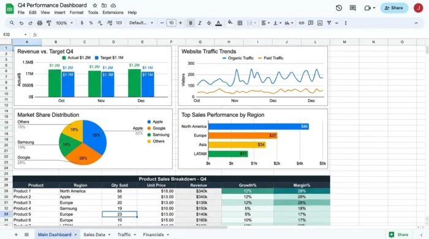
Task: Open the account avatar J
Action: 418,8
